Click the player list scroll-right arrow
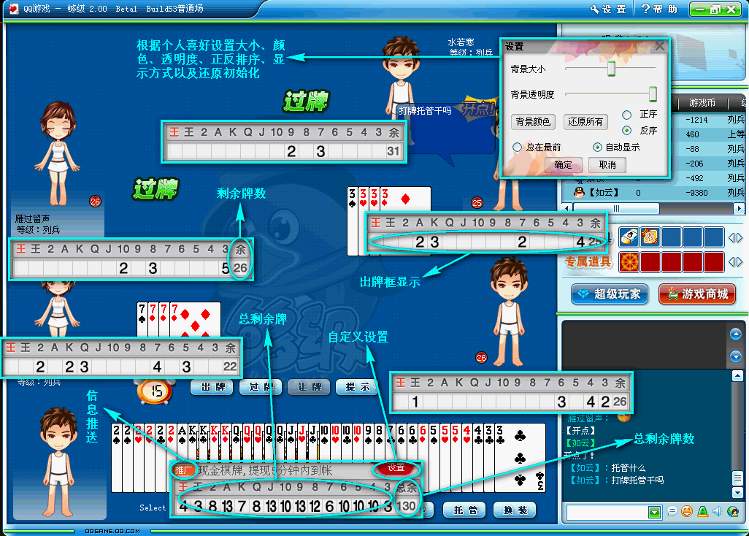Viewport: 749px width, 536px height. pos(739,208)
